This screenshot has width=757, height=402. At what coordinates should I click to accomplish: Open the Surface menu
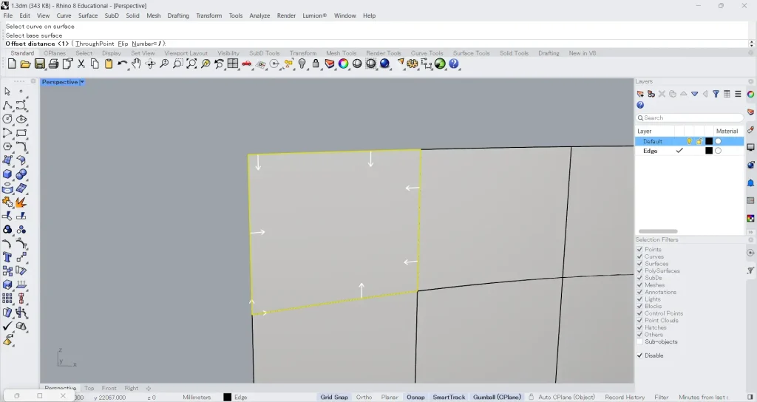click(x=88, y=16)
